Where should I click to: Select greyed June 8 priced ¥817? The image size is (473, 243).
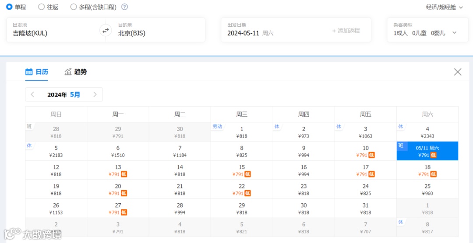click(x=427, y=228)
